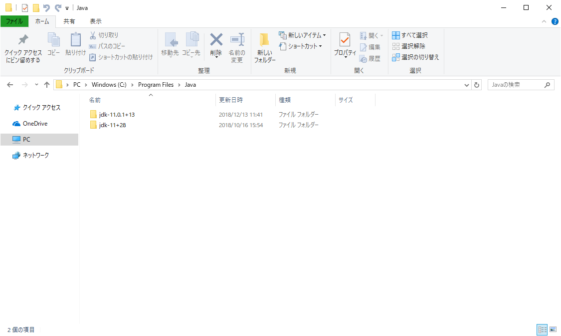Click Invert selection (選択の切り替え)

[415, 57]
